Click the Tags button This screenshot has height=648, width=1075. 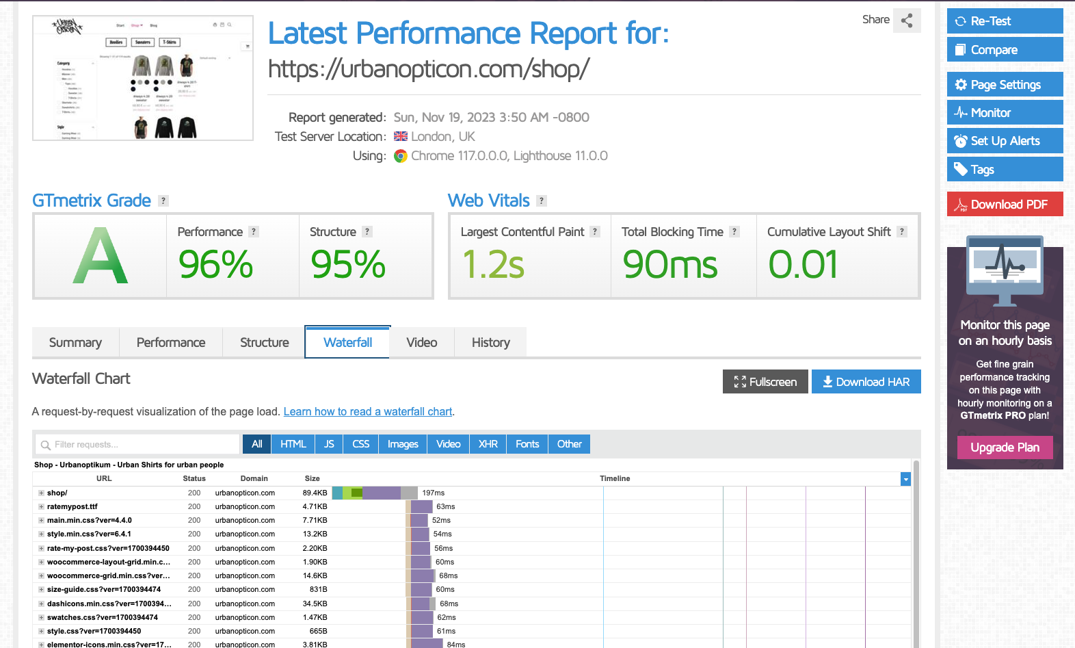click(x=1005, y=169)
